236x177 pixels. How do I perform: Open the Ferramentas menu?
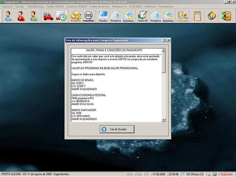pos(166,7)
